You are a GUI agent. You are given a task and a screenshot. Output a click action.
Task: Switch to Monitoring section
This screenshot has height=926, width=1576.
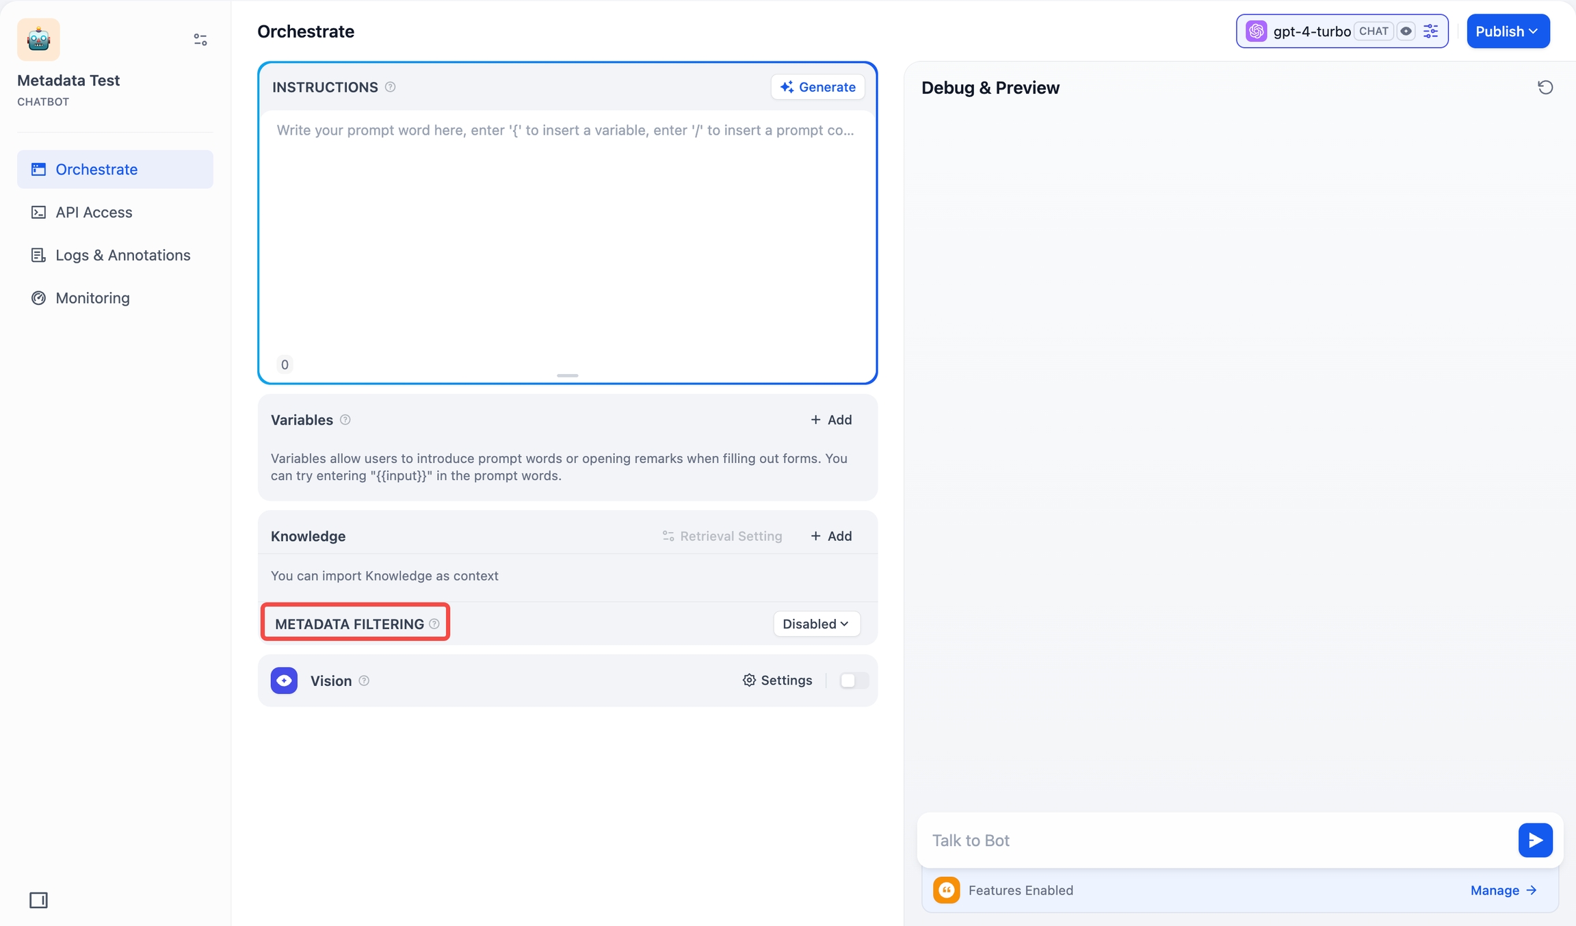coord(92,298)
